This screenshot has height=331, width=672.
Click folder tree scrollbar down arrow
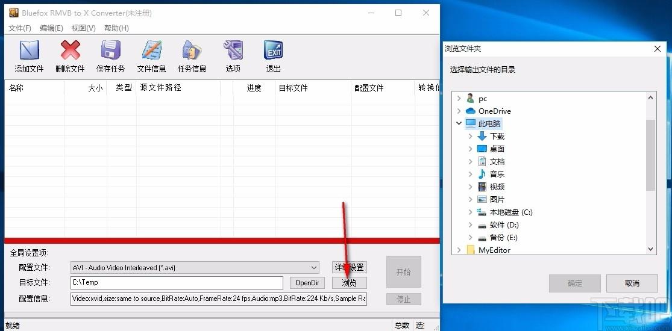650,249
